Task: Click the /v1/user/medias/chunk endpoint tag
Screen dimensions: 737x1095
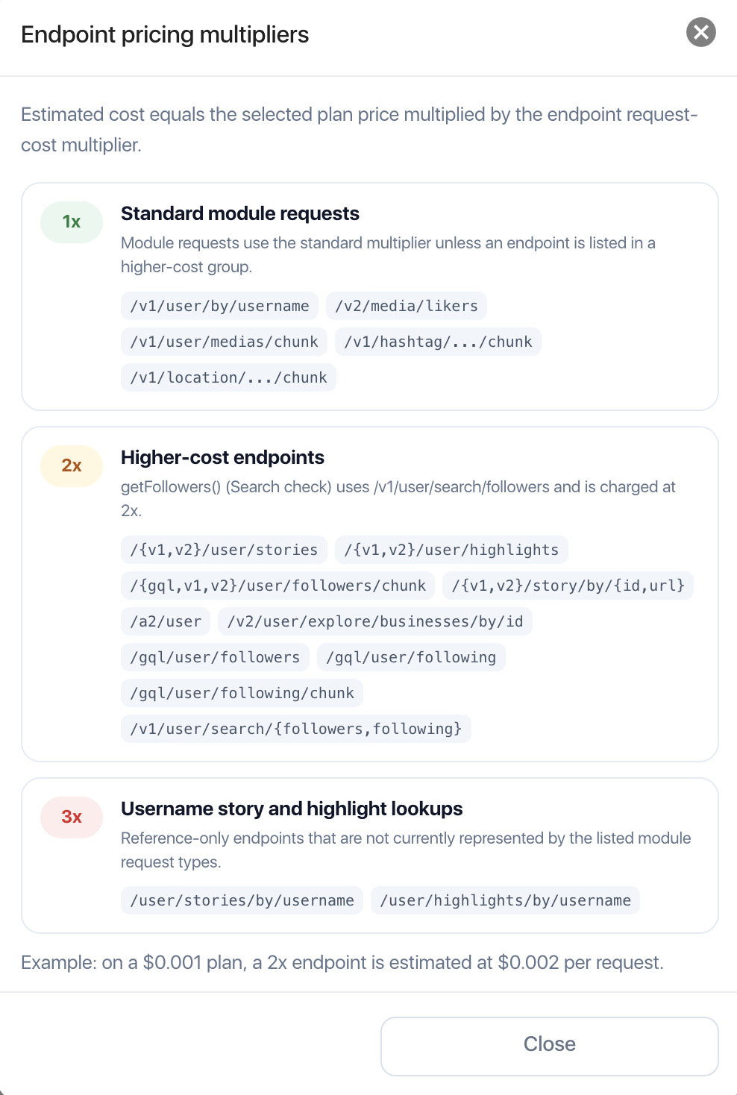Action: pos(224,342)
